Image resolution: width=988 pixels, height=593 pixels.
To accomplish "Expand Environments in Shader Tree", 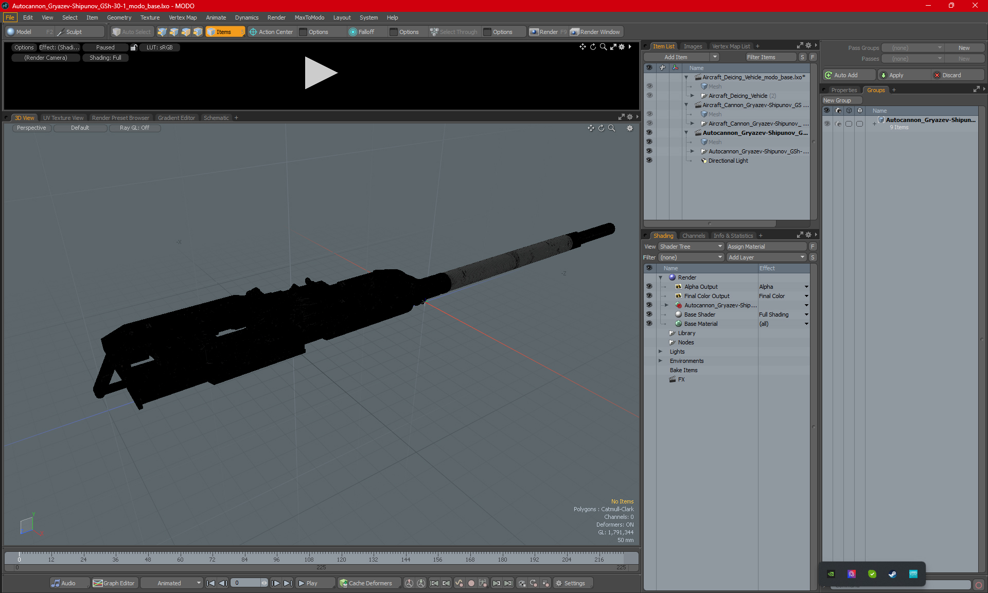I will click(660, 361).
